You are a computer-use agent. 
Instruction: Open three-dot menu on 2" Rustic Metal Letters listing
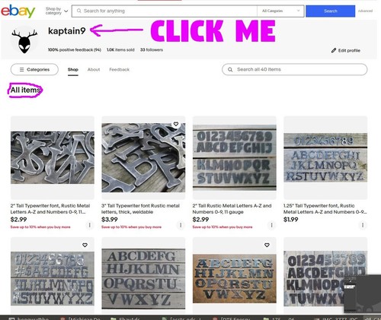click(x=271, y=225)
